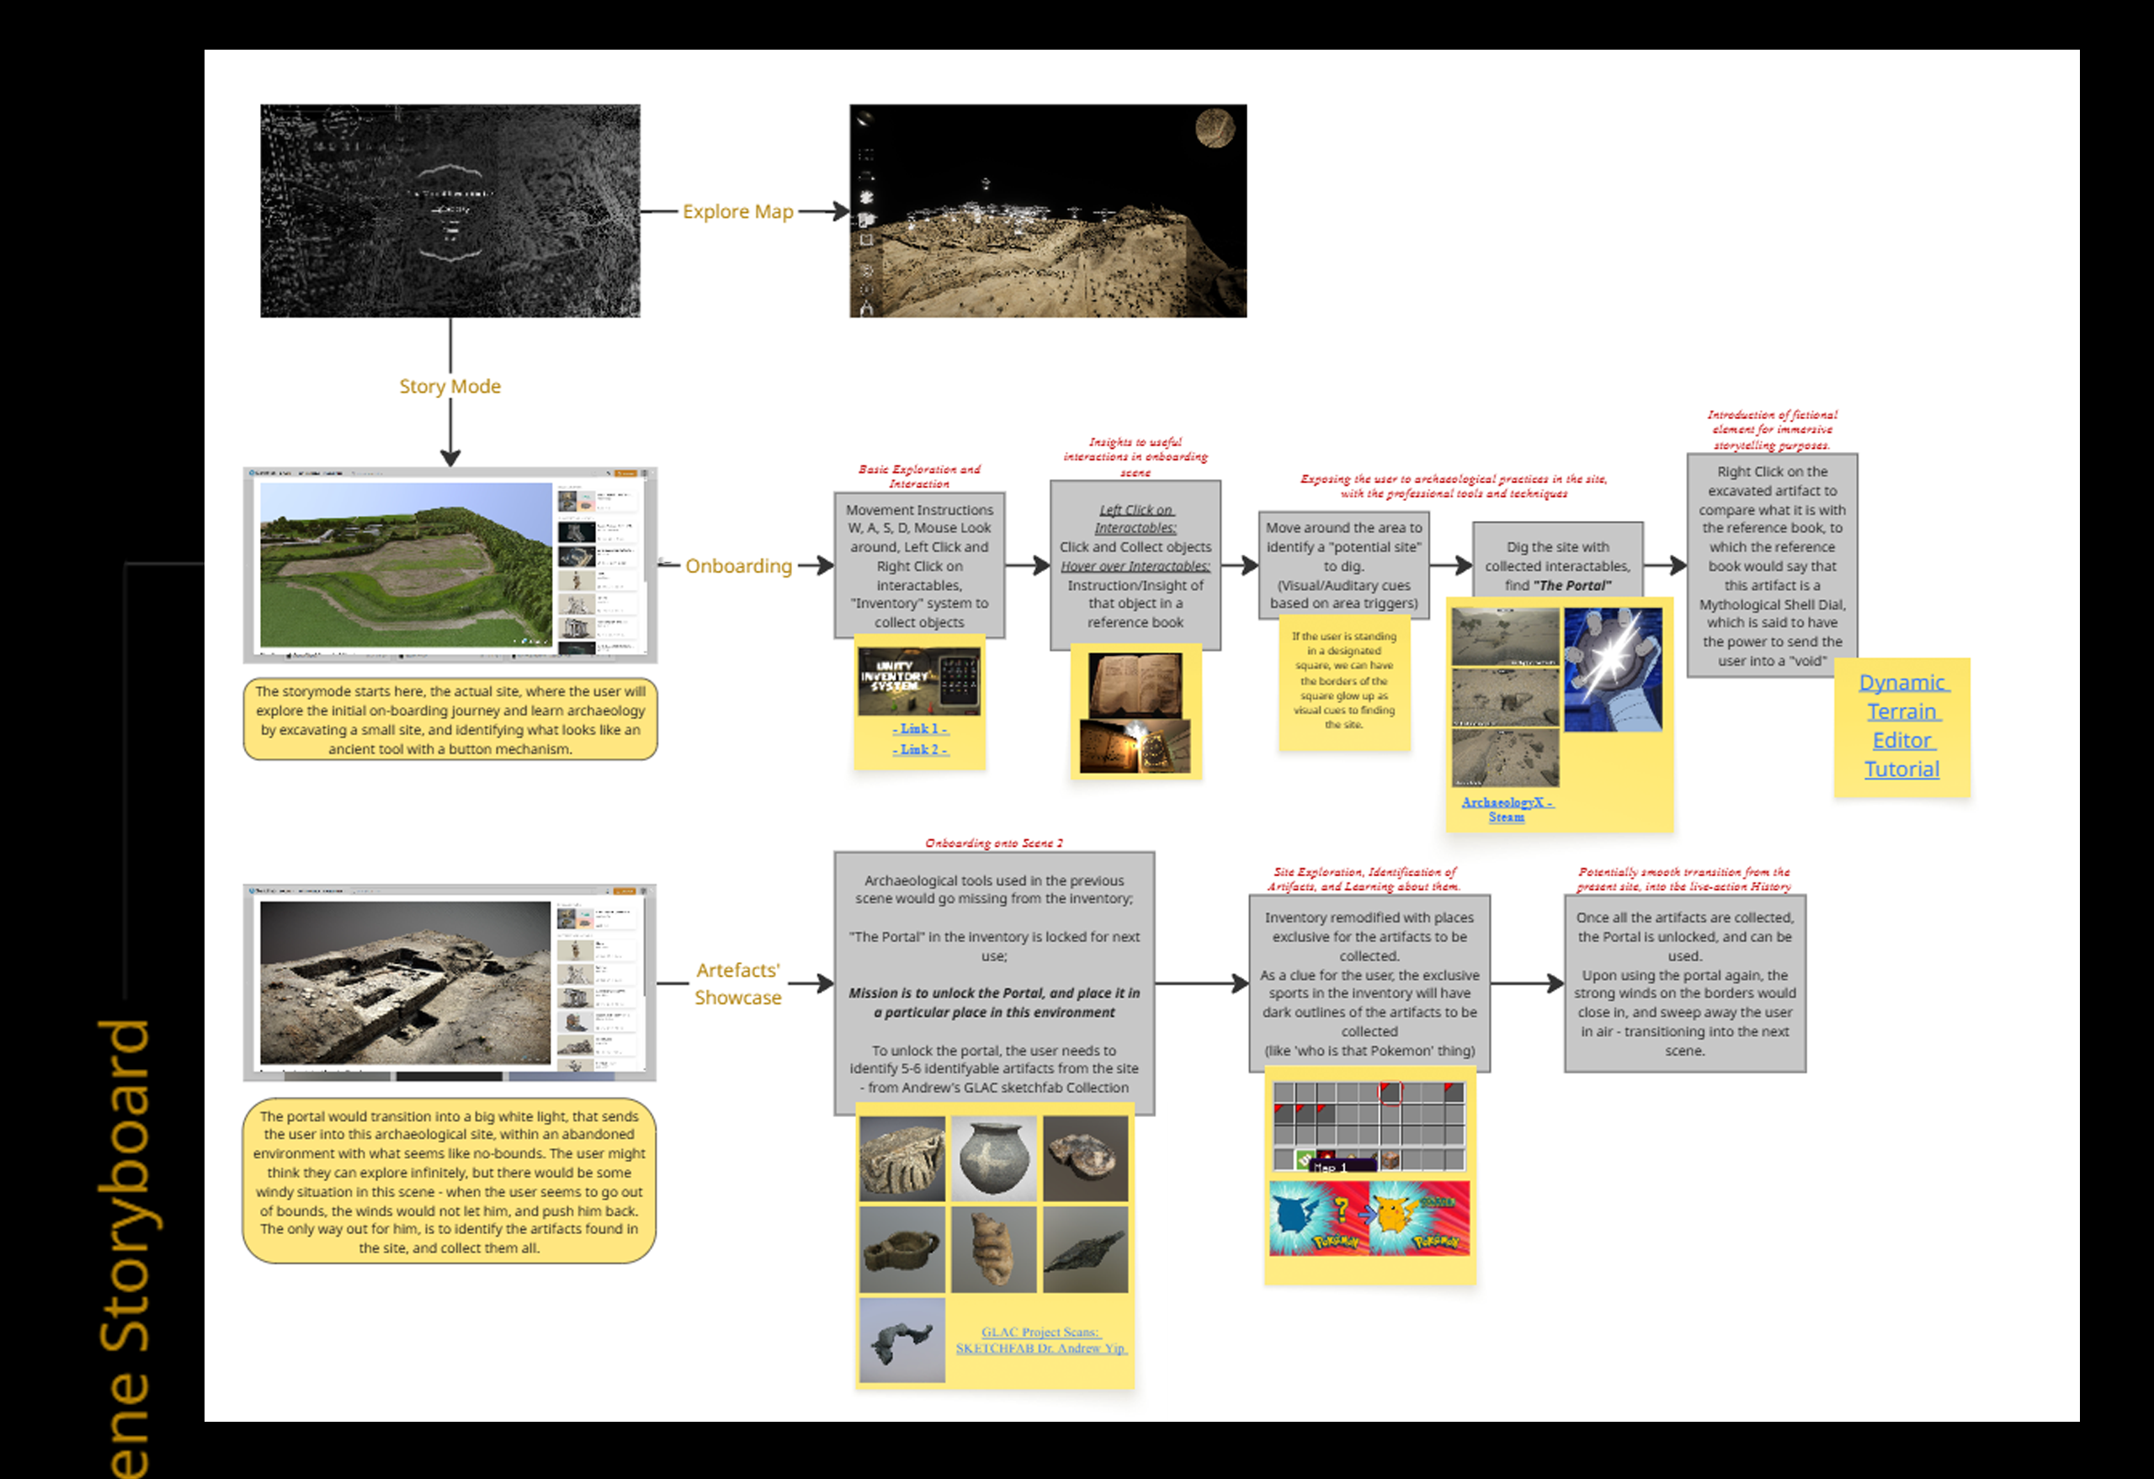
Task: Select the grey fragment on blue background thumbnail
Action: (x=901, y=1340)
